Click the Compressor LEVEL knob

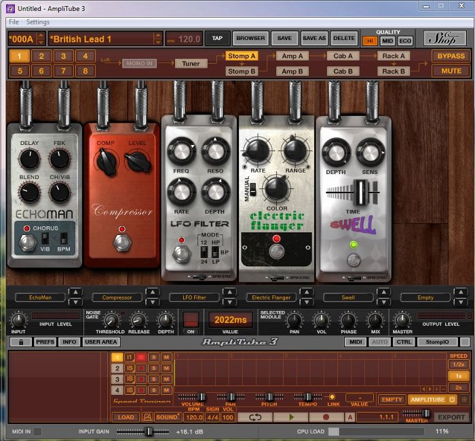(x=138, y=162)
